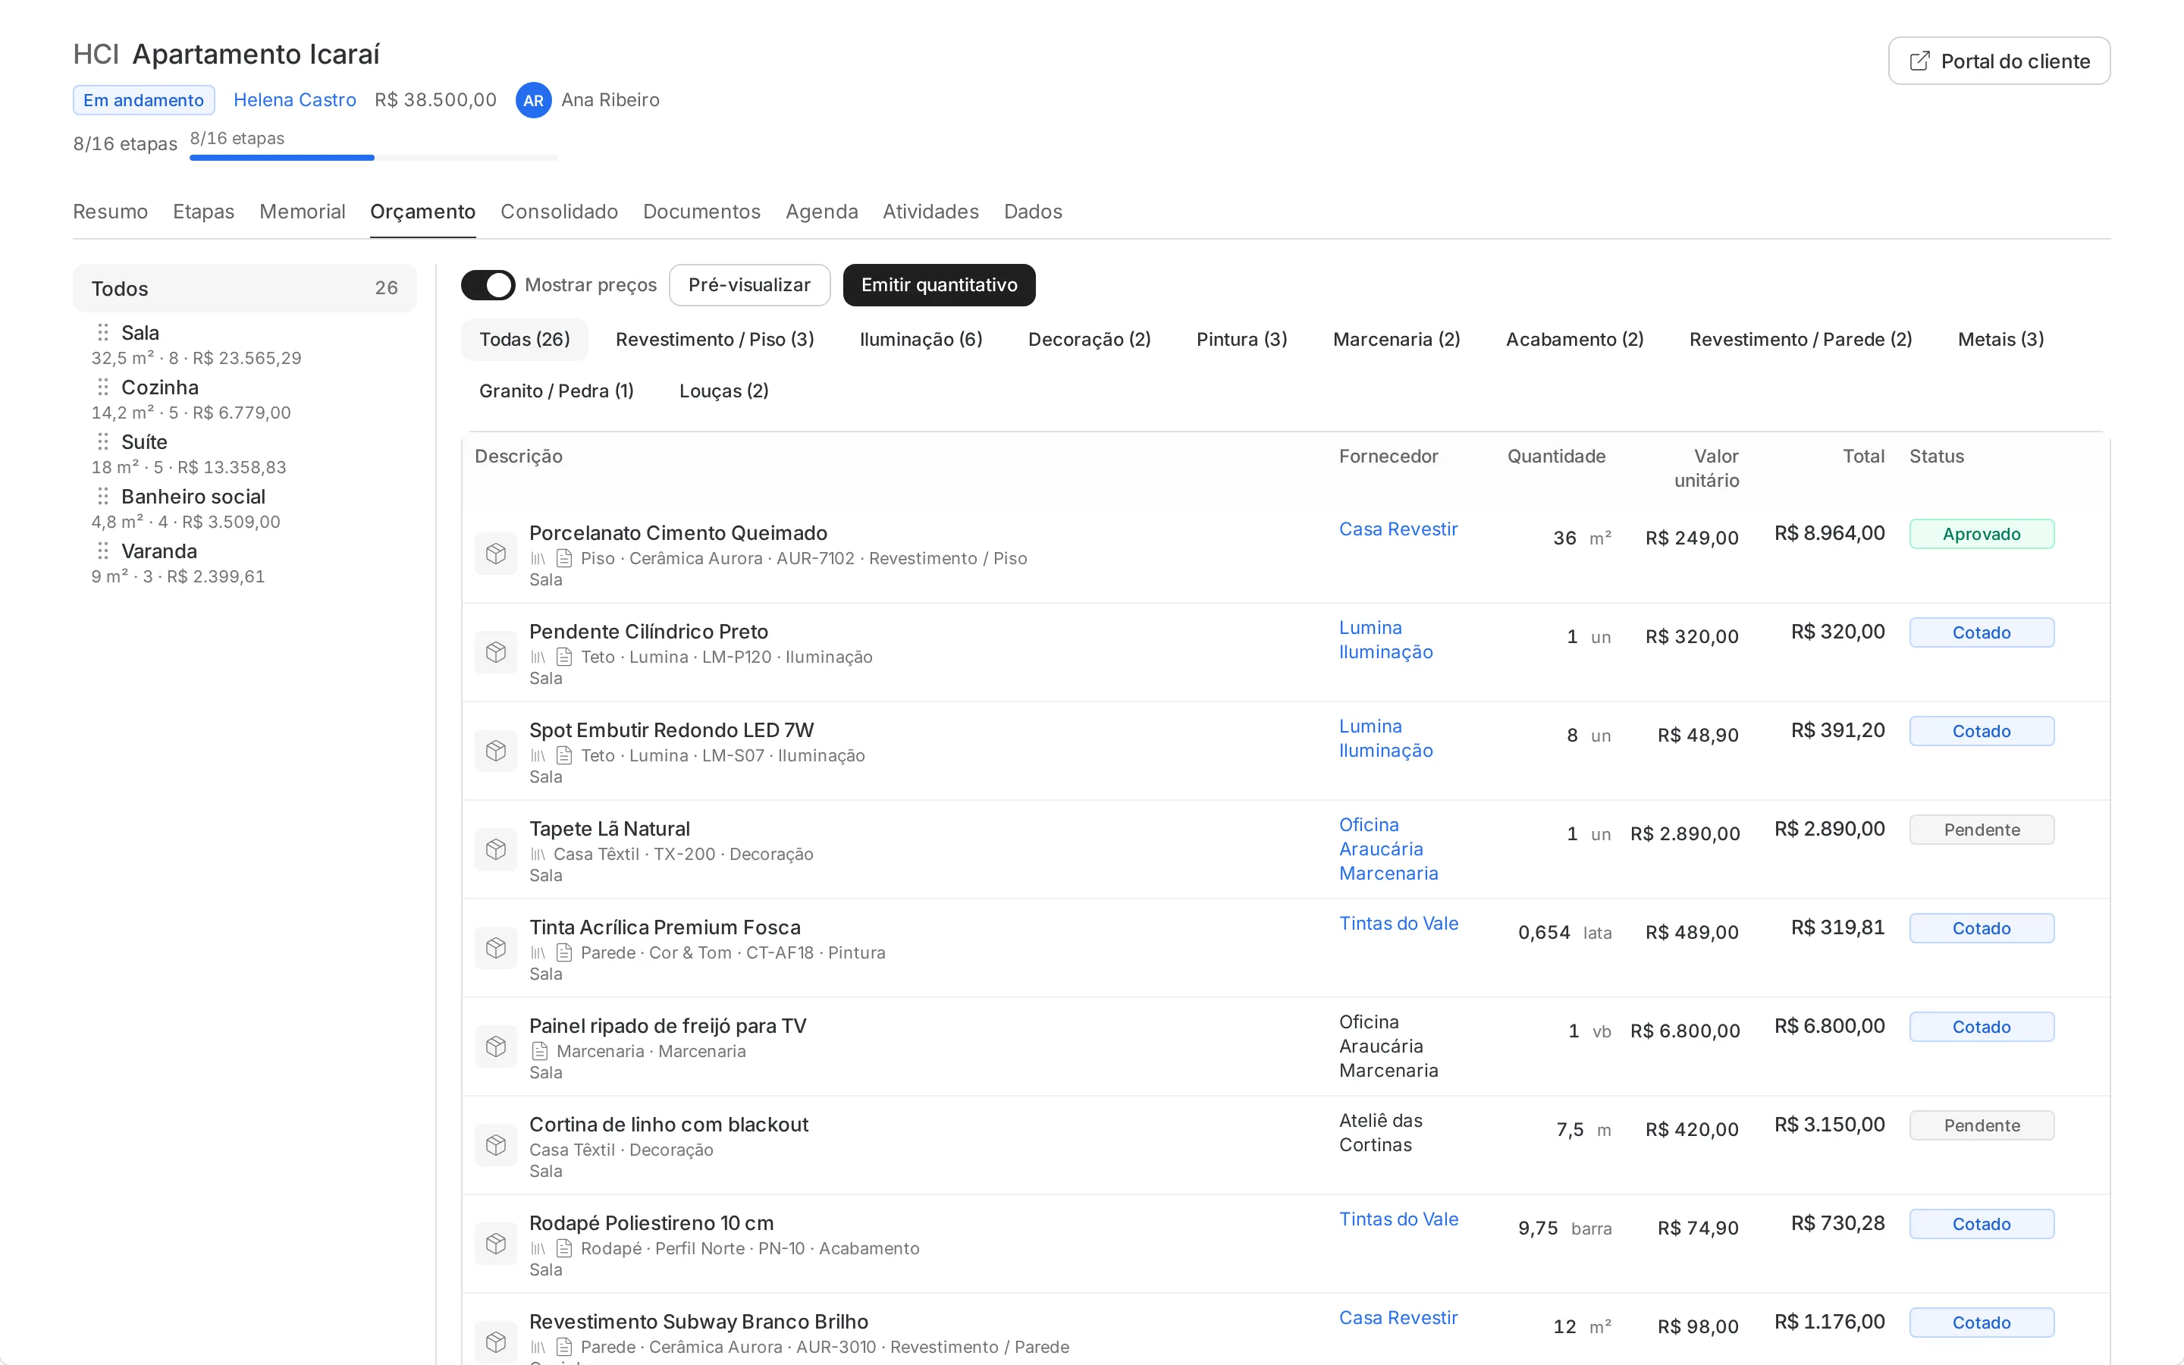Filter by Revestimento / Piso (3)
2184x1365 pixels.
[715, 340]
